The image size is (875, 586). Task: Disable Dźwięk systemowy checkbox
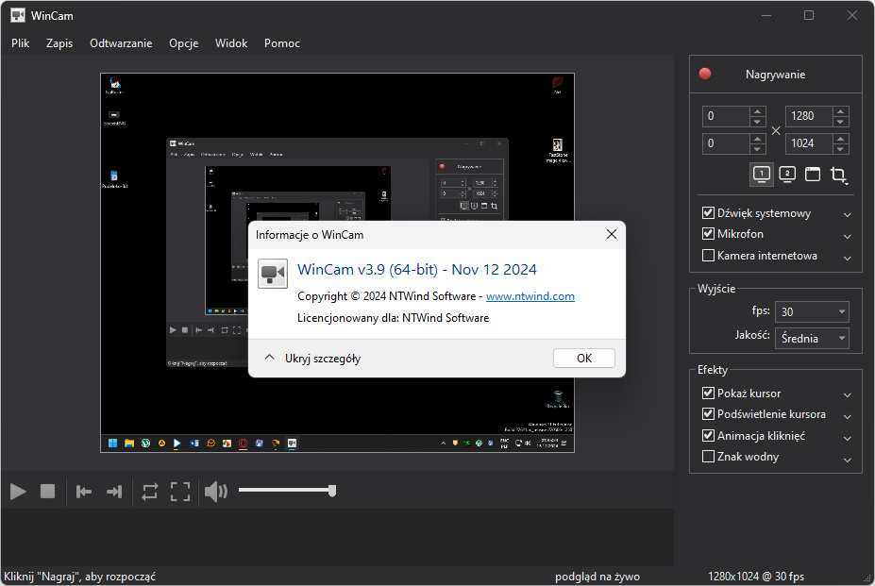708,212
